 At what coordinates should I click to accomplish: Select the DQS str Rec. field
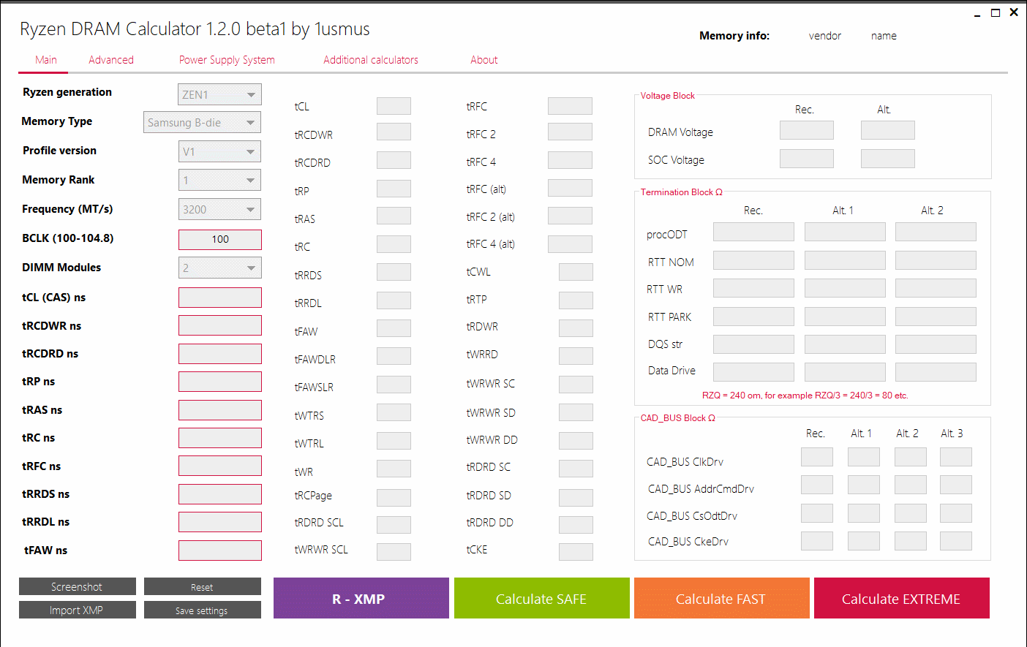tap(753, 344)
